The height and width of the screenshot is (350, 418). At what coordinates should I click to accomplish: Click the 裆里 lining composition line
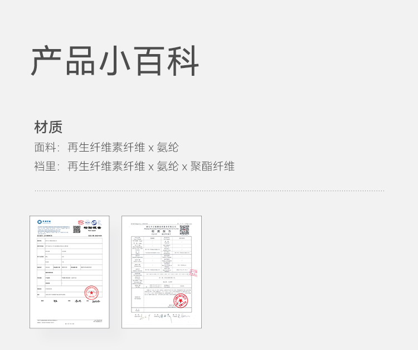point(134,166)
